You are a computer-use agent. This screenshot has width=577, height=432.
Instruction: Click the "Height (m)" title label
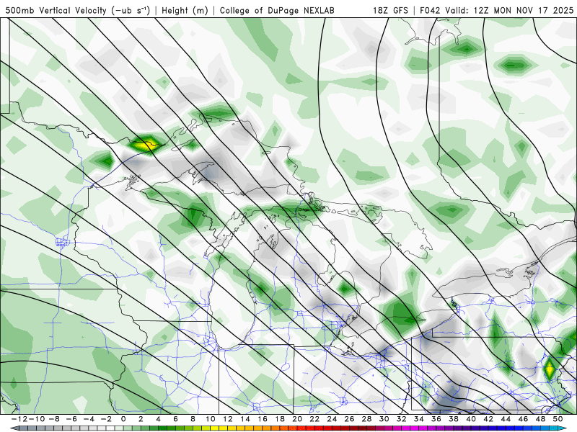[x=185, y=10]
